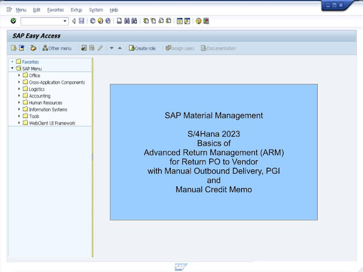Close the SAP window
The image size is (363, 272).
[x=341, y=5]
